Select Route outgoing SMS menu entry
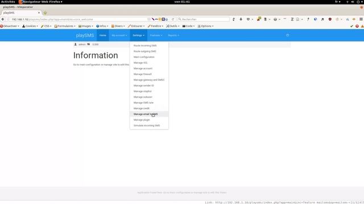364x204 pixels. pos(149,52)
